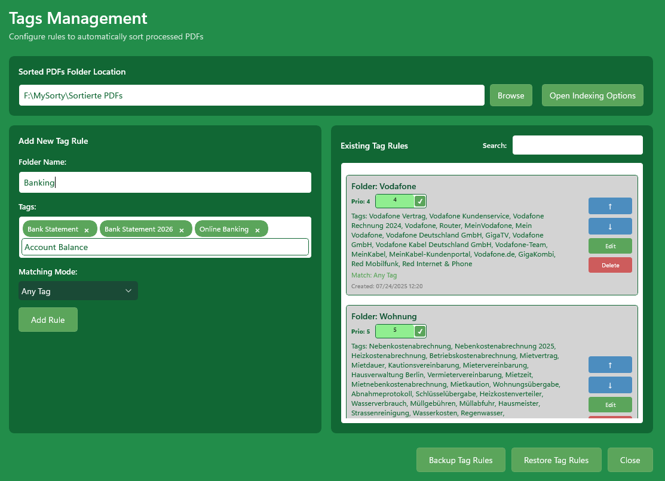665x481 pixels.
Task: Confirm Wohnung priority with checkmark
Action: pos(420,331)
